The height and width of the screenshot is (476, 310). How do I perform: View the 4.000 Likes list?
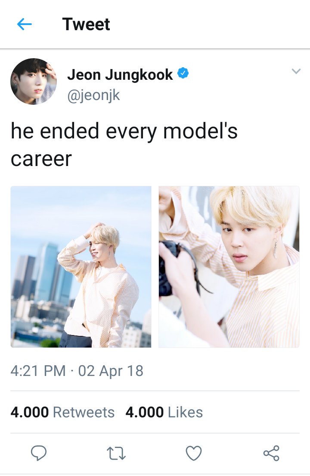[164, 412]
